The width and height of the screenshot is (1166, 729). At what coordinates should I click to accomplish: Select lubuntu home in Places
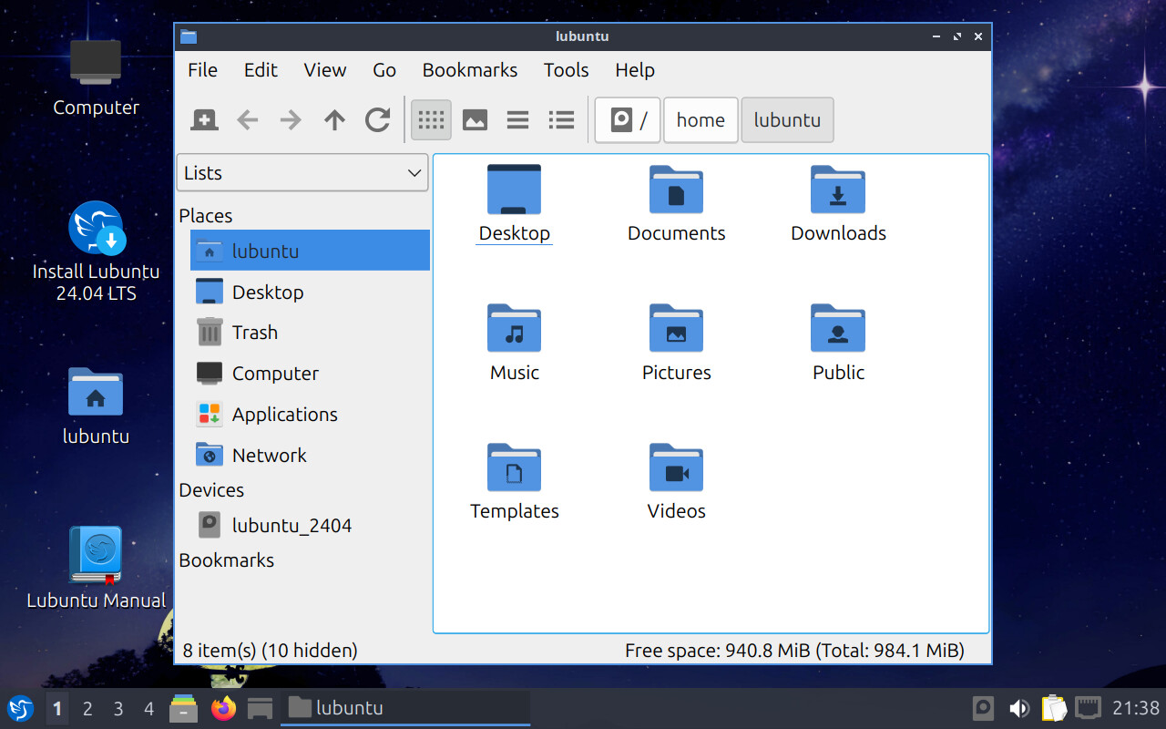[x=310, y=251]
